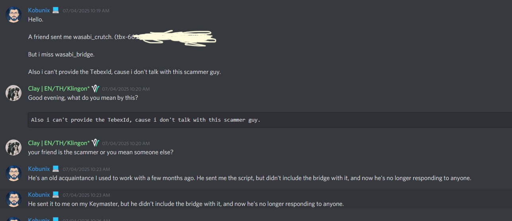Click the green V badge on the Good evening message

95,89
